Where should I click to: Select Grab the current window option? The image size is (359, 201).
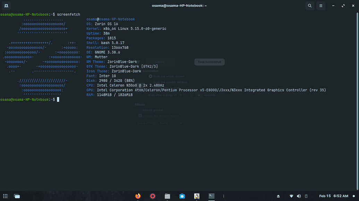pyautogui.click(x=151, y=82)
